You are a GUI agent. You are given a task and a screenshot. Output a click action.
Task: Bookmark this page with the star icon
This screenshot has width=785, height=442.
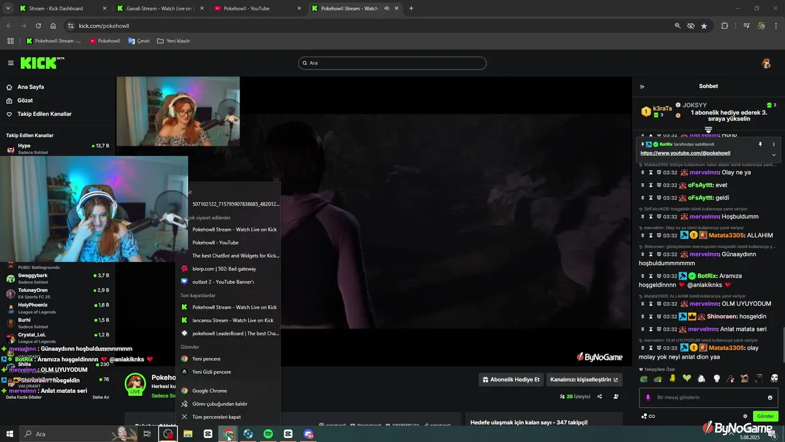(x=704, y=26)
